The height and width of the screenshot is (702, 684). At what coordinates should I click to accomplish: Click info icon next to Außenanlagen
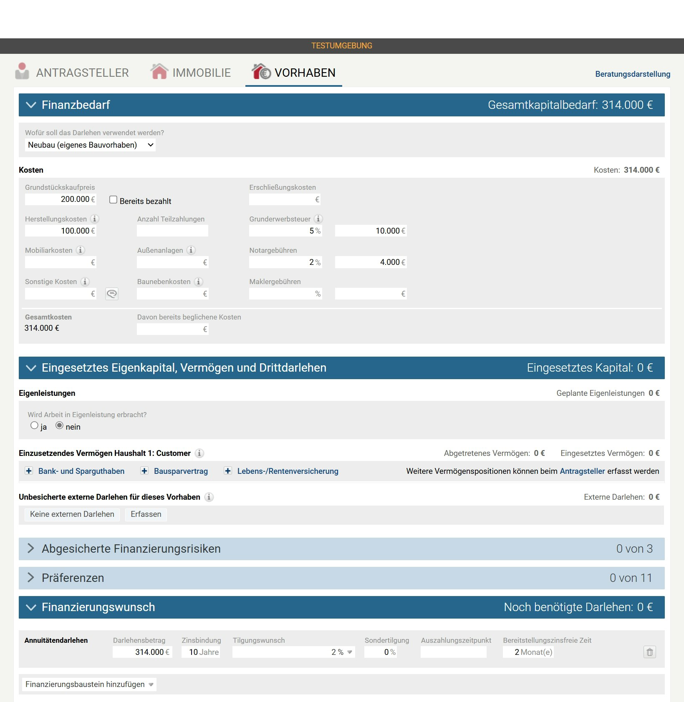pos(191,250)
